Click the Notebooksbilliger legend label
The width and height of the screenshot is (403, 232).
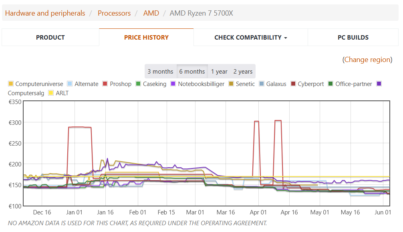pos(201,84)
